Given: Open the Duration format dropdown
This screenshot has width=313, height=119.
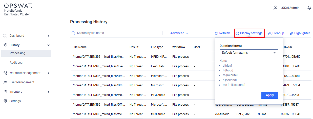Looking at the screenshot, I should 249,53.
